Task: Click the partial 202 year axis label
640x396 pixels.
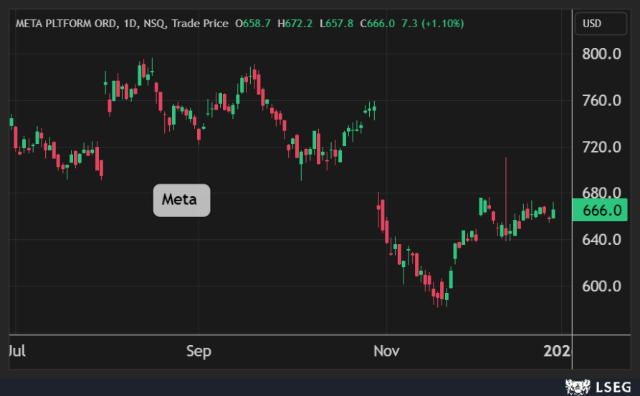Action: pyautogui.click(x=558, y=352)
